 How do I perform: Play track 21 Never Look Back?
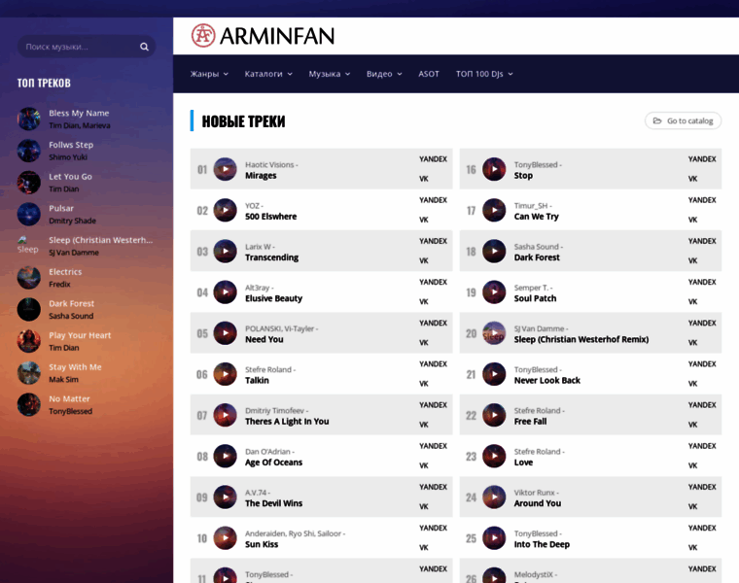pos(494,374)
